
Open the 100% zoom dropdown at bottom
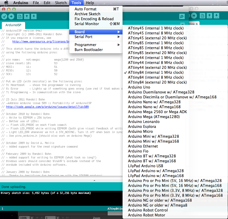(x=32, y=217)
